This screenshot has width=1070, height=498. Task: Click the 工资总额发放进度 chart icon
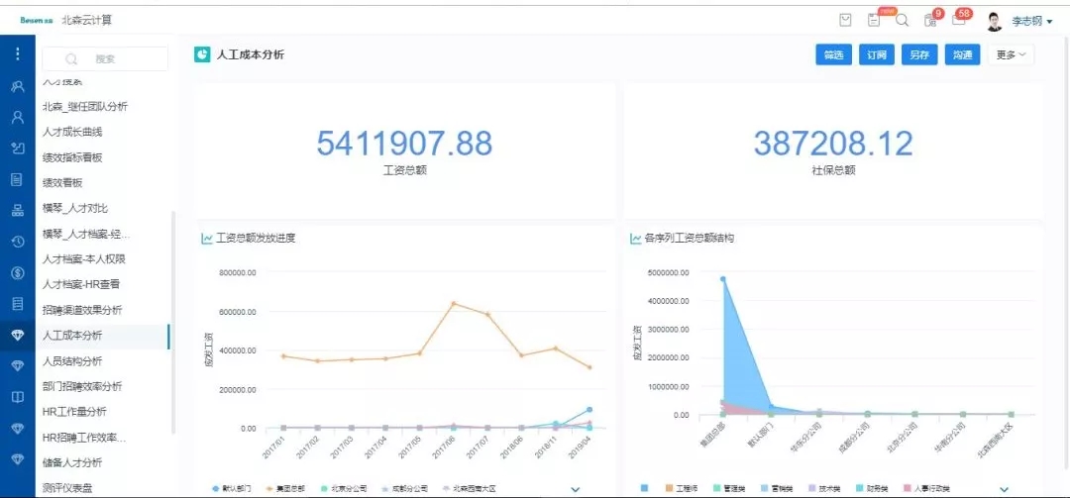coord(206,239)
